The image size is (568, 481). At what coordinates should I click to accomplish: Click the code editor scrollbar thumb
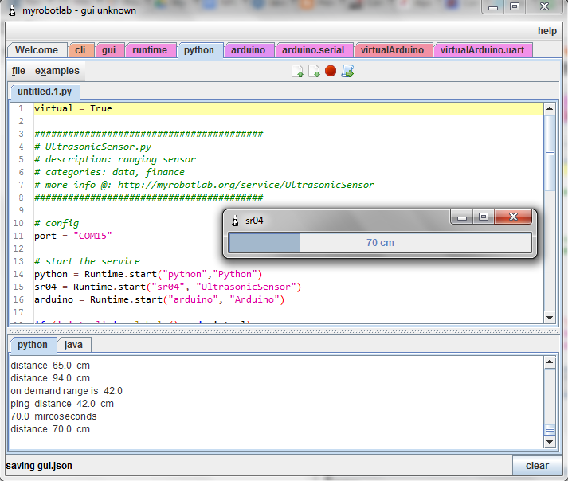550,152
